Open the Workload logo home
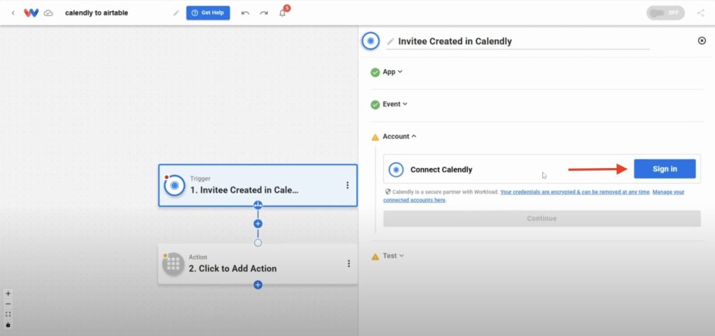Image resolution: width=715 pixels, height=336 pixels. [x=31, y=13]
